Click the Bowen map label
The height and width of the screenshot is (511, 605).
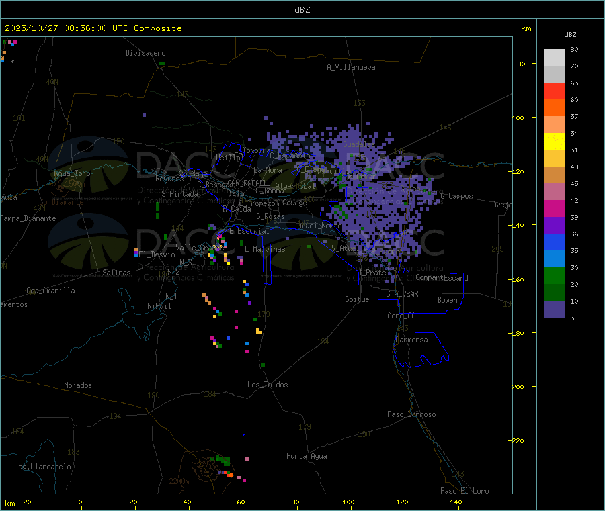point(447,300)
